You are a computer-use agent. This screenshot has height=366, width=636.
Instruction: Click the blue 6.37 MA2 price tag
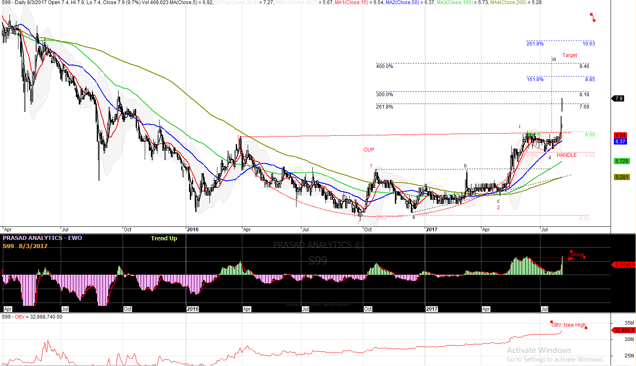tap(620, 142)
